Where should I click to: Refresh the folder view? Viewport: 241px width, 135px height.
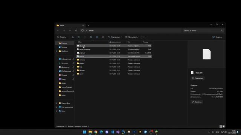click(76, 30)
